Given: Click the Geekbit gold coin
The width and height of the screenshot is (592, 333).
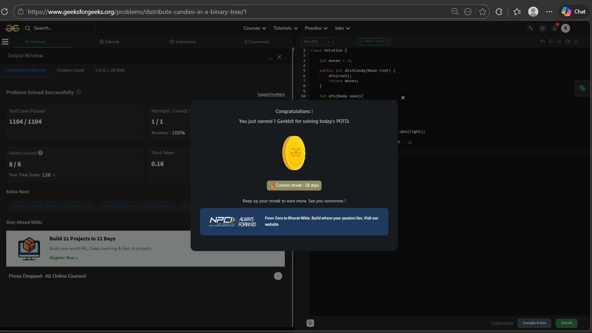Looking at the screenshot, I should [294, 153].
